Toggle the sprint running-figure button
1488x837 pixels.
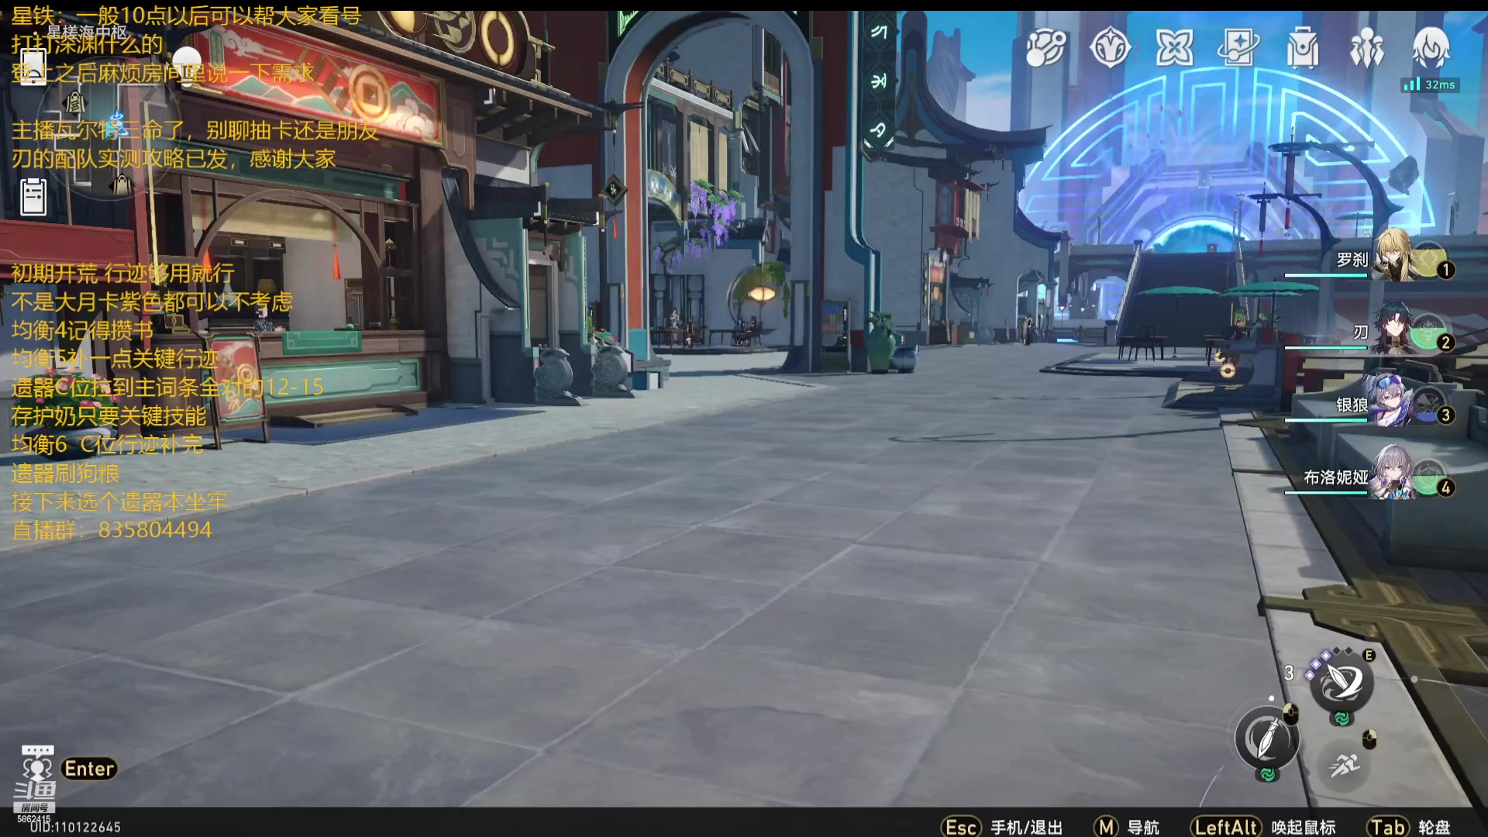point(1345,764)
